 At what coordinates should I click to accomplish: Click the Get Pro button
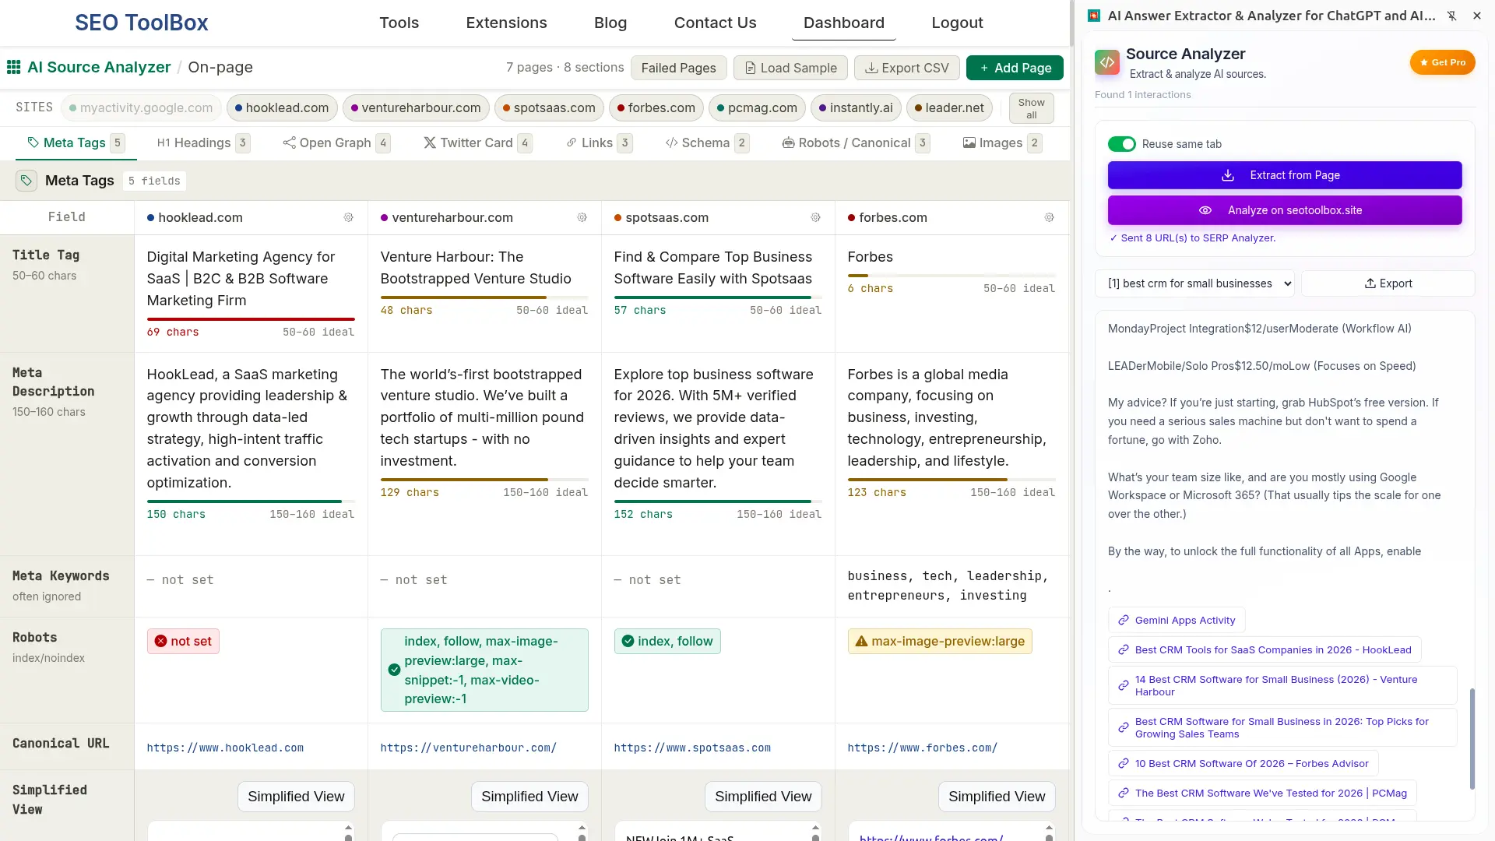click(x=1442, y=62)
